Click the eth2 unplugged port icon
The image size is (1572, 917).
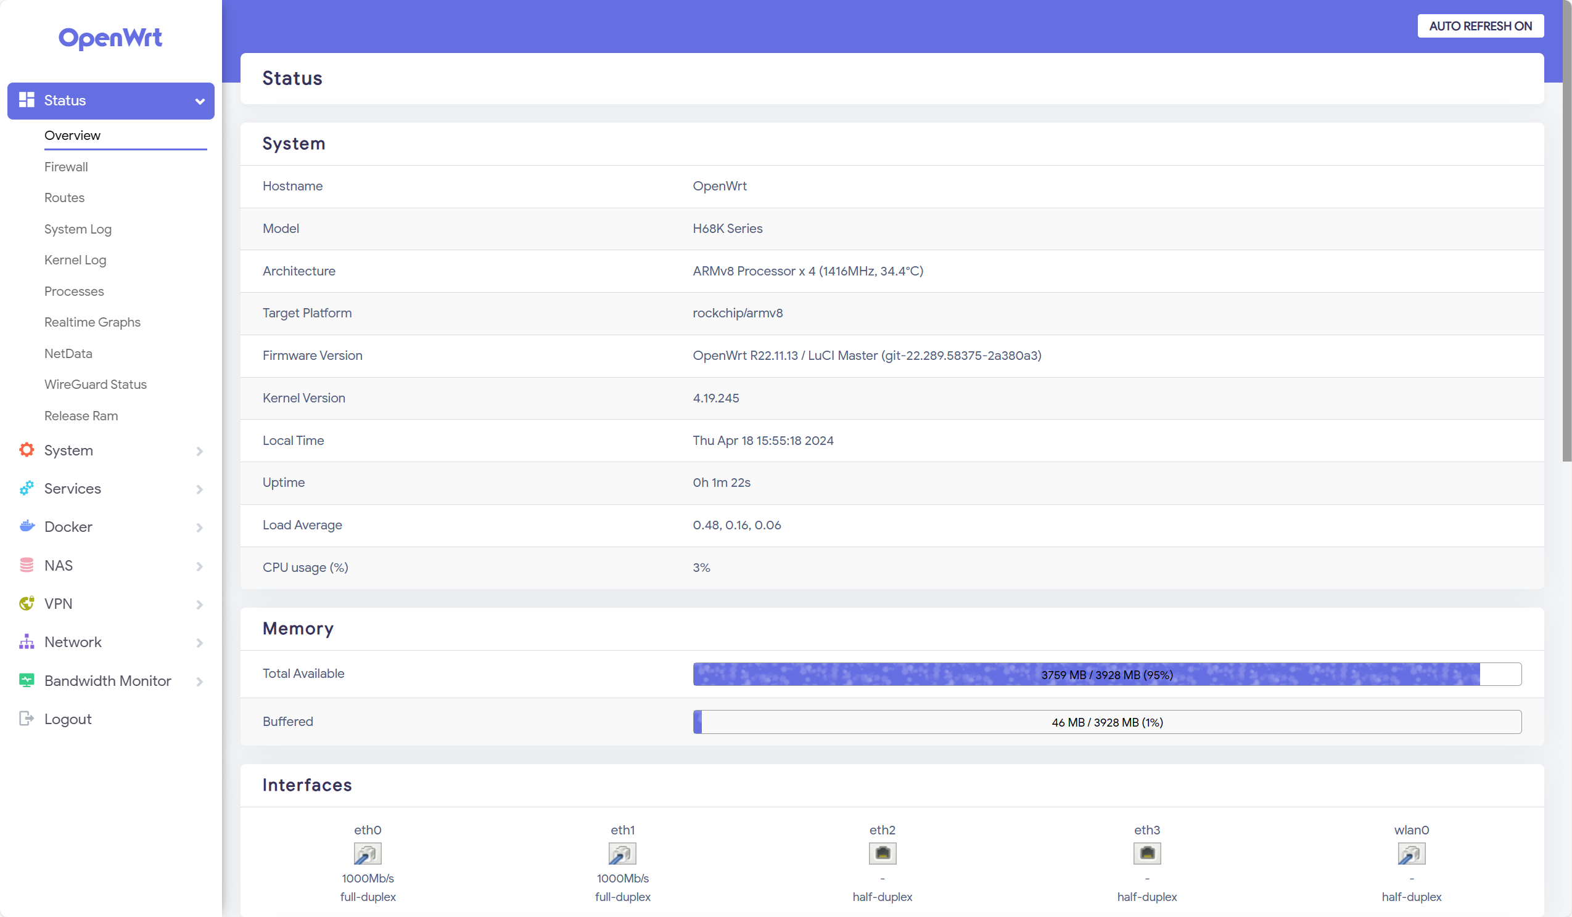click(882, 853)
